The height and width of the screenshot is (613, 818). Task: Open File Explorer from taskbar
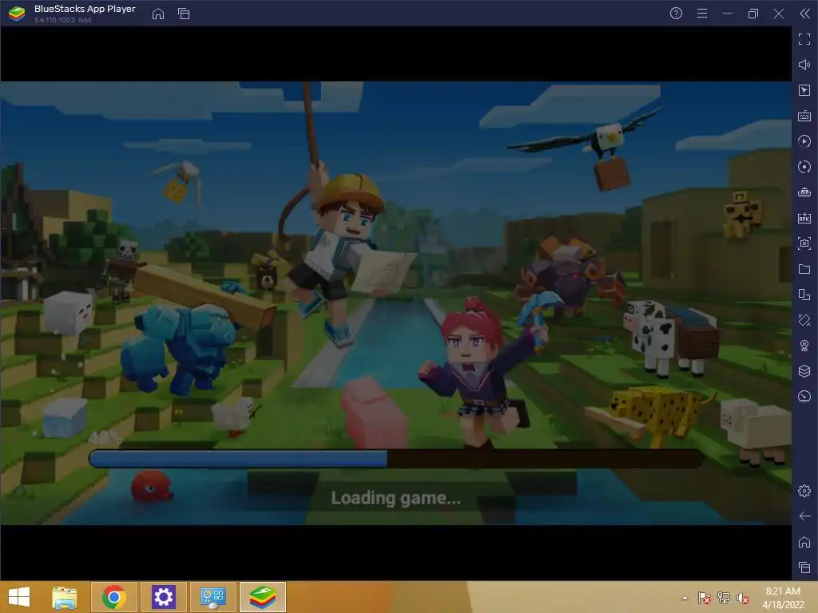click(65, 597)
